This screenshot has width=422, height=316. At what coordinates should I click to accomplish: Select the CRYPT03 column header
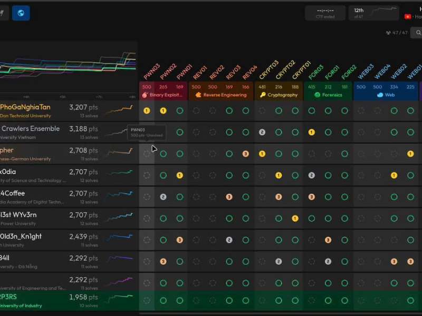coord(268,70)
